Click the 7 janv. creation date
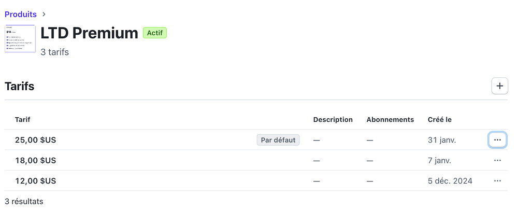518x224 pixels. [439, 161]
